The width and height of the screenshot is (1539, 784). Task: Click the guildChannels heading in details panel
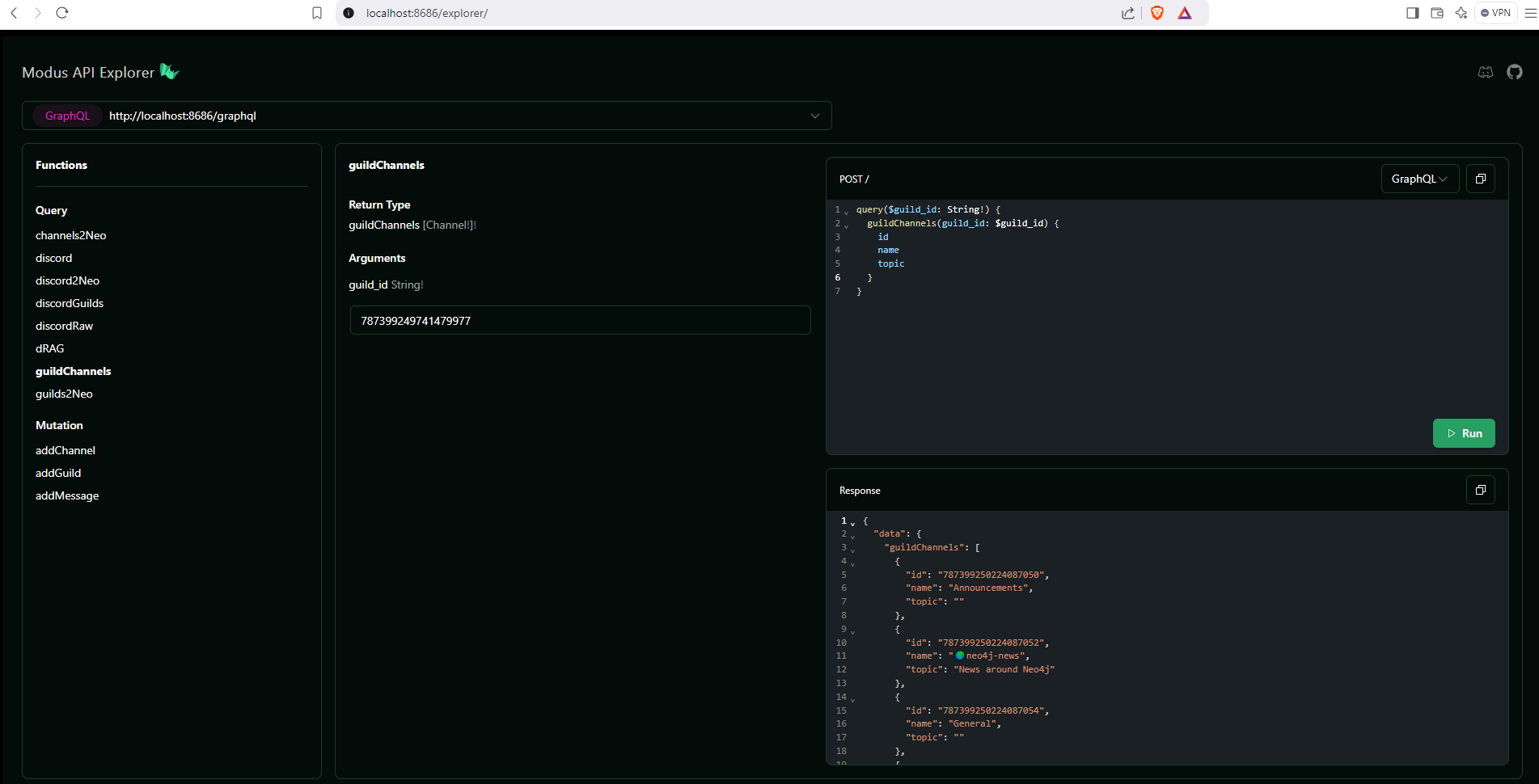tap(387, 165)
